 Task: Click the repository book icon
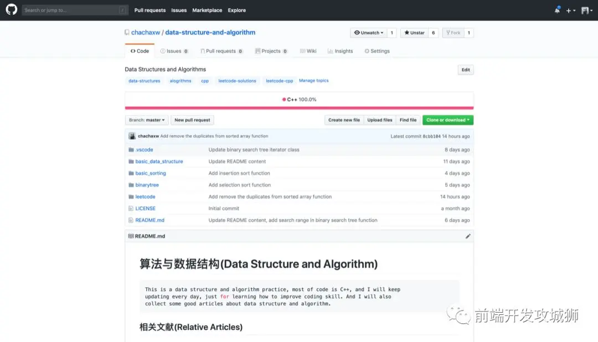[127, 33]
